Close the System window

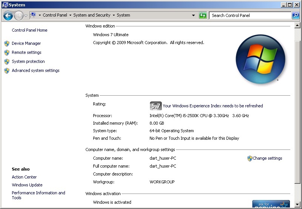point(297,5)
